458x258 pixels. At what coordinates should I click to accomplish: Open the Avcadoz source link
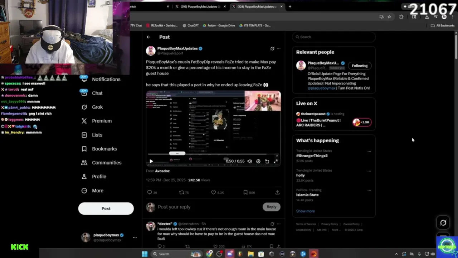tap(162, 171)
